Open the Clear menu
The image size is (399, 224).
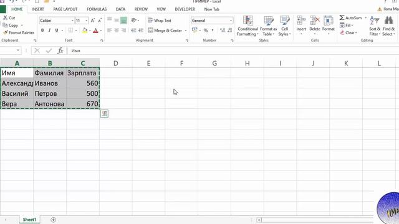(x=349, y=33)
